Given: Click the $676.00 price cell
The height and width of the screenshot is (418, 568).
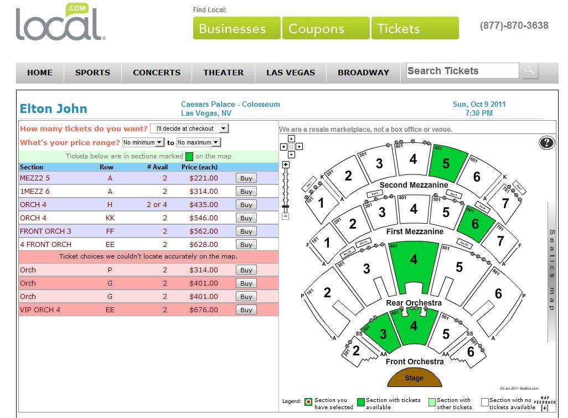Looking at the screenshot, I should [x=204, y=309].
